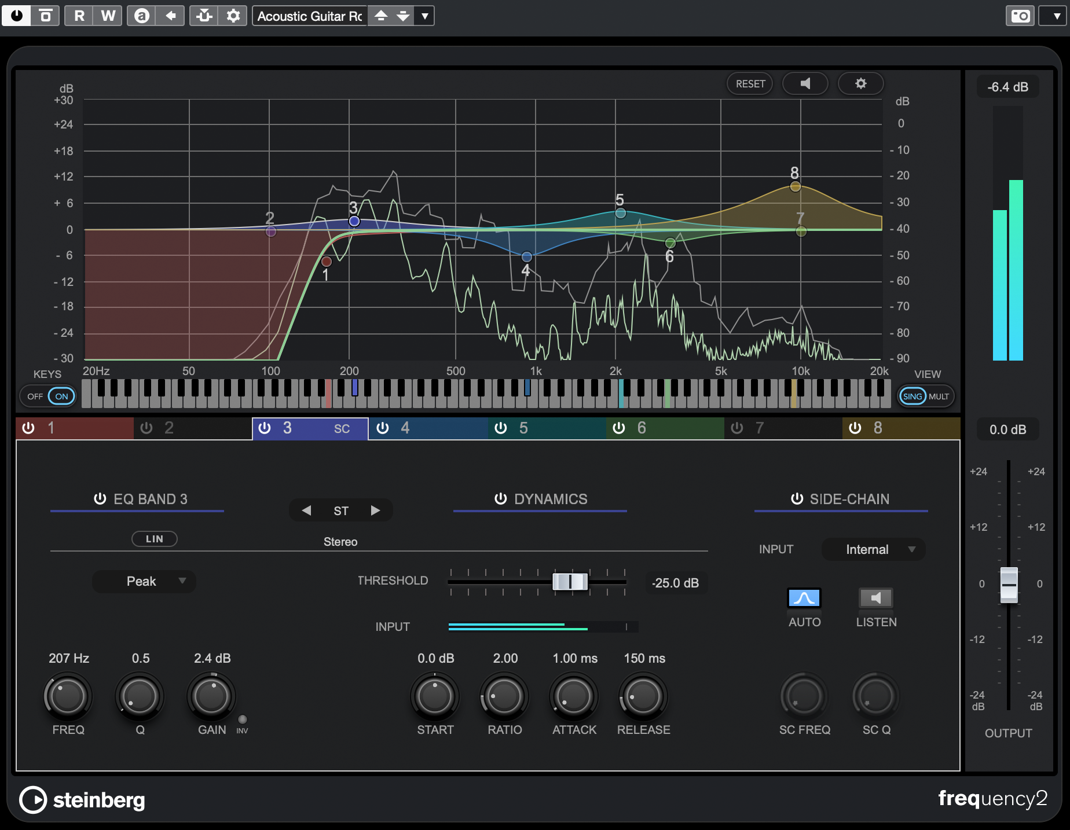Click the plugin bypass power icon
This screenshot has height=830, width=1070.
pos(17,16)
